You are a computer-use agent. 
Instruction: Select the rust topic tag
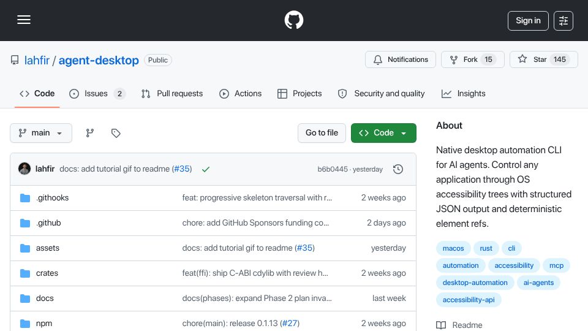click(486, 248)
